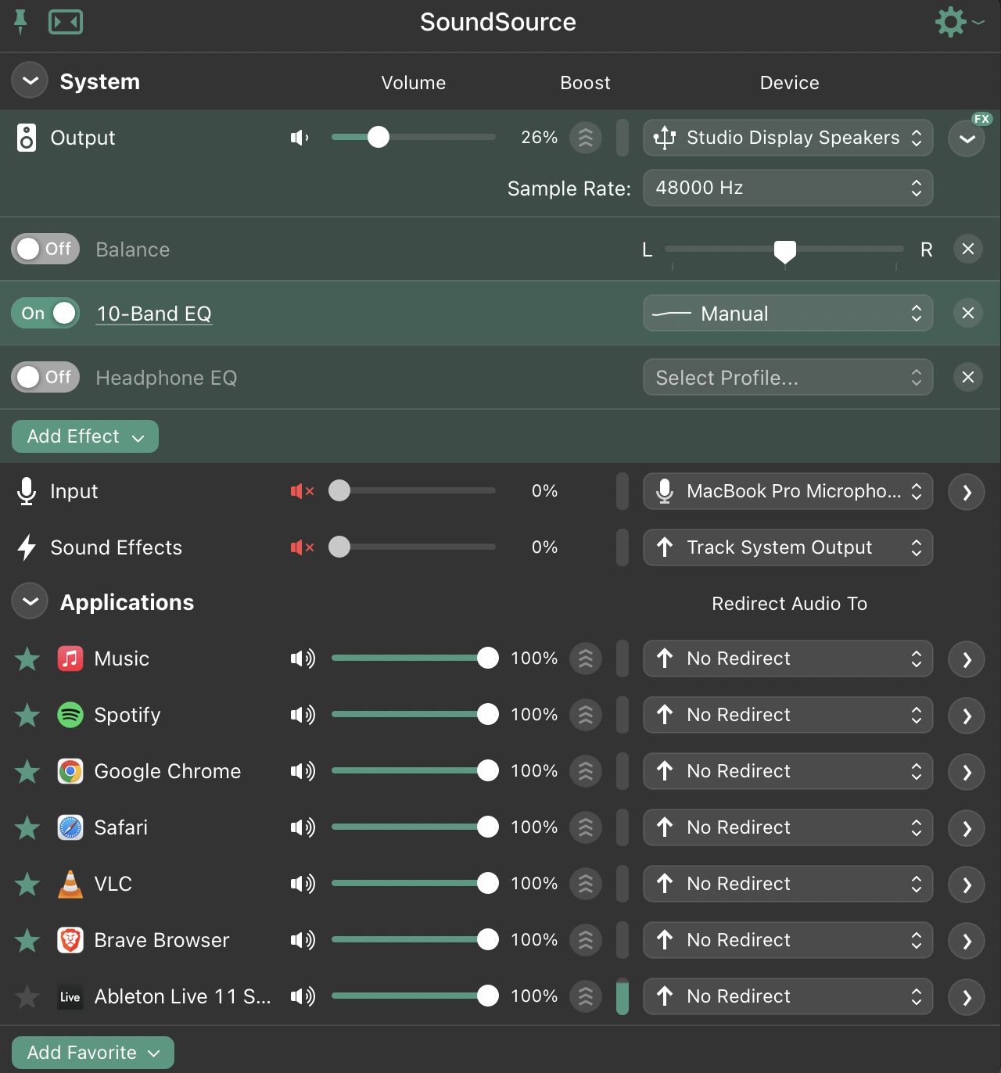This screenshot has width=1001, height=1073.
Task: Unmute the Sound Effects volume icon
Action: (x=302, y=547)
